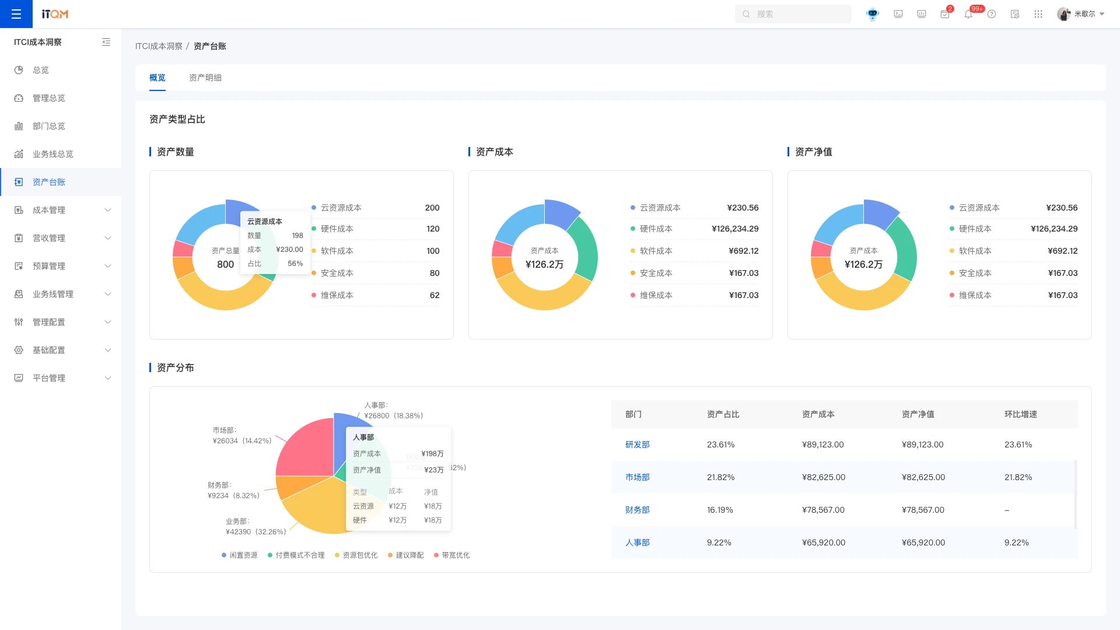Open the notification bell icon
The image size is (1120, 630).
(x=968, y=14)
